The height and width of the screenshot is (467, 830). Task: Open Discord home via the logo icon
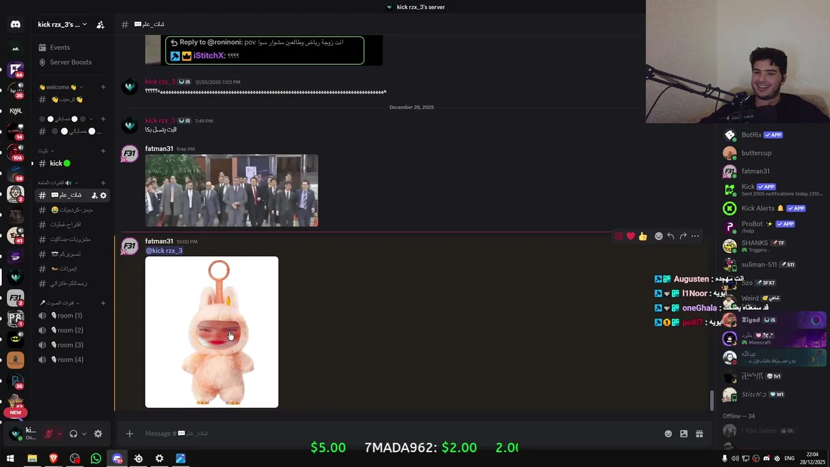pos(16,25)
